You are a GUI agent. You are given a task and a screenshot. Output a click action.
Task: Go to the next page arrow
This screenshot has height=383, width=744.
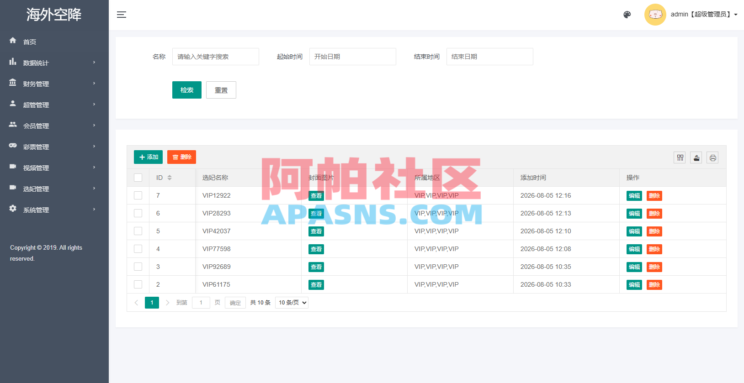tap(167, 303)
